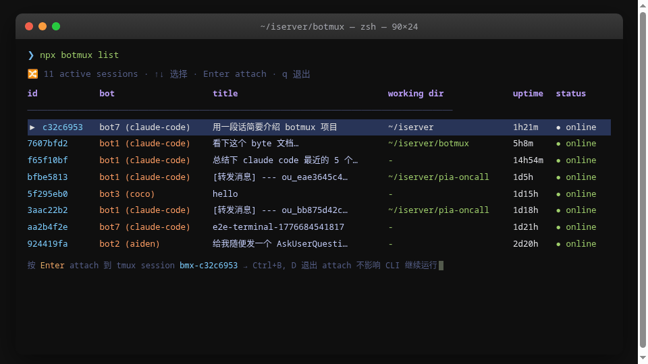Click title '用一段话简要介绍 botmux 项目'
The height and width of the screenshot is (364, 648).
275,127
